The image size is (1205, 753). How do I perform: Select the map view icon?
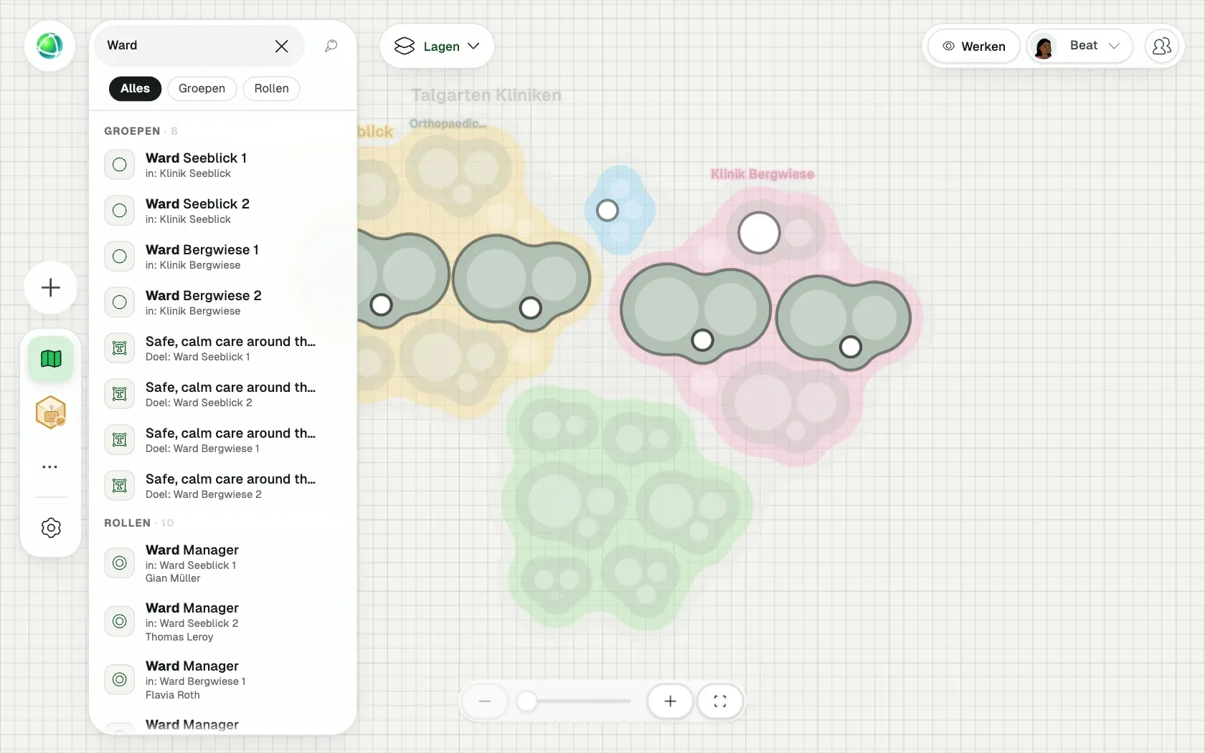pyautogui.click(x=51, y=358)
